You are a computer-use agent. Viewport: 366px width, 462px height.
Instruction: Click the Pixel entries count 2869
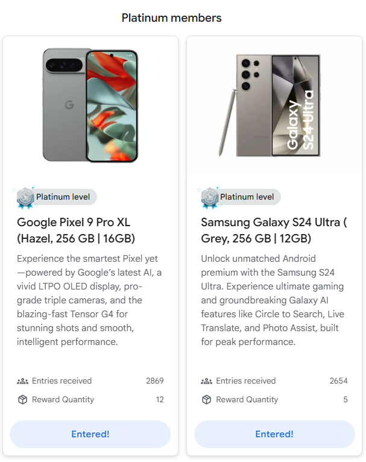coord(154,381)
